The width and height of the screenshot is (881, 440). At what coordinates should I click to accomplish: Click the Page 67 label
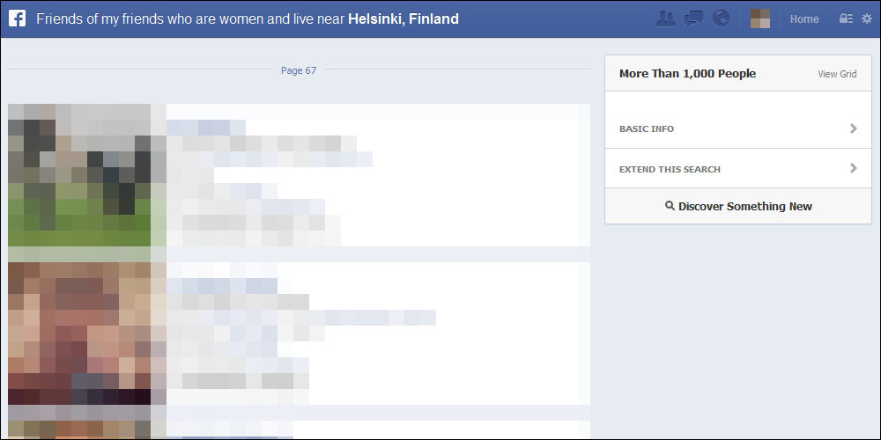click(299, 70)
